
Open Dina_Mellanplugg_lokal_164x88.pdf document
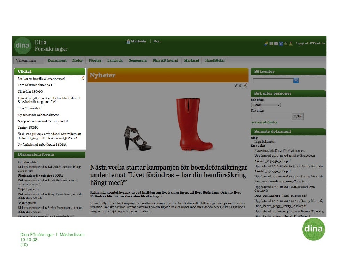click(x=281, y=196)
